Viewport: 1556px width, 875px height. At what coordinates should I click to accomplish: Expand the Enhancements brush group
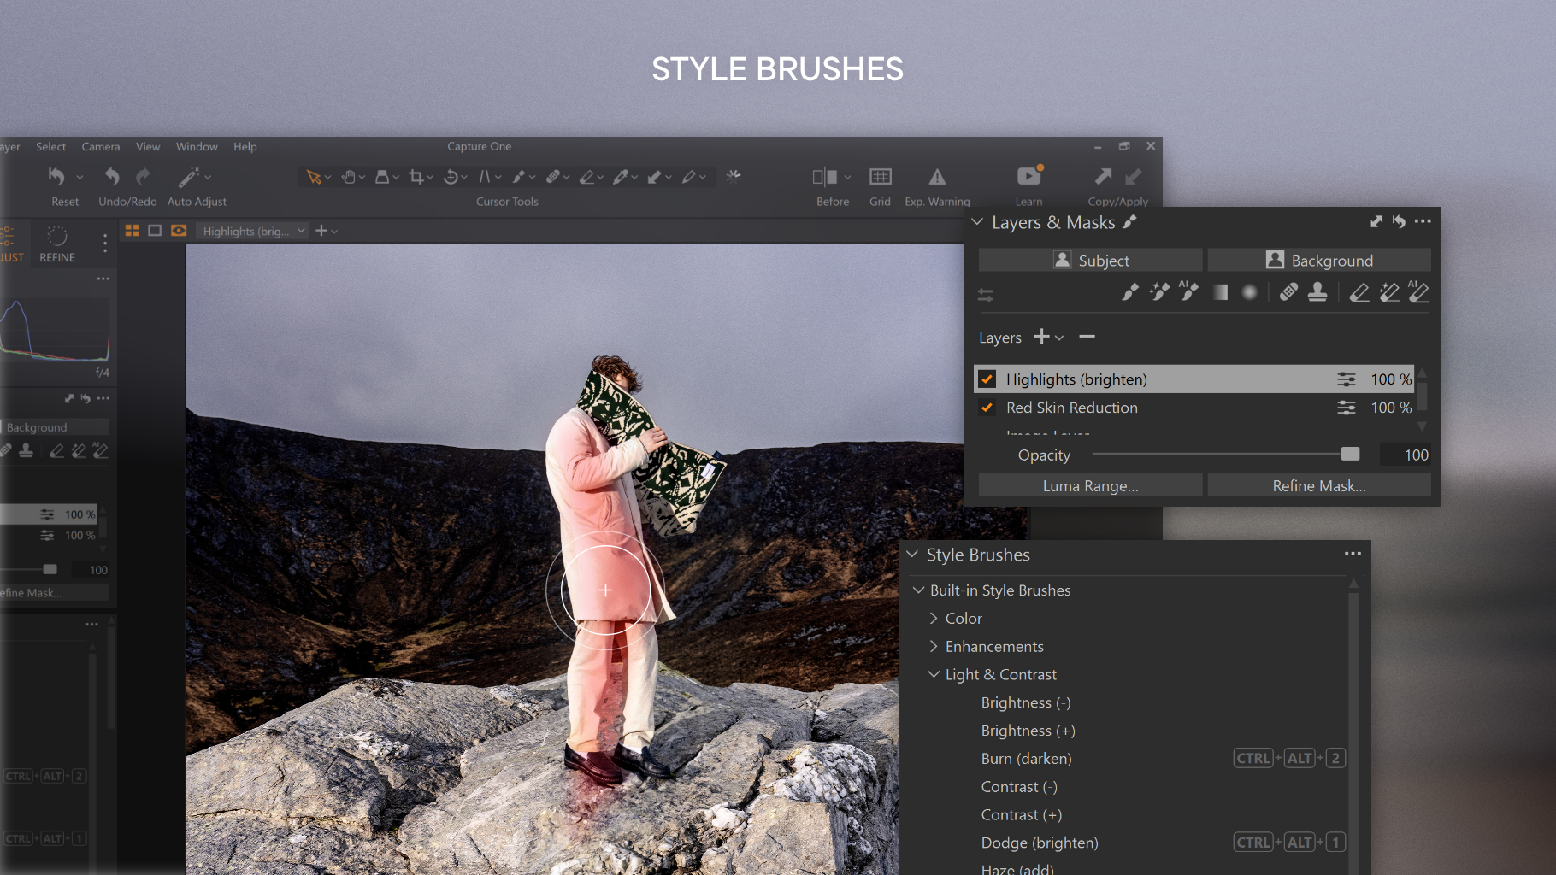coord(934,646)
